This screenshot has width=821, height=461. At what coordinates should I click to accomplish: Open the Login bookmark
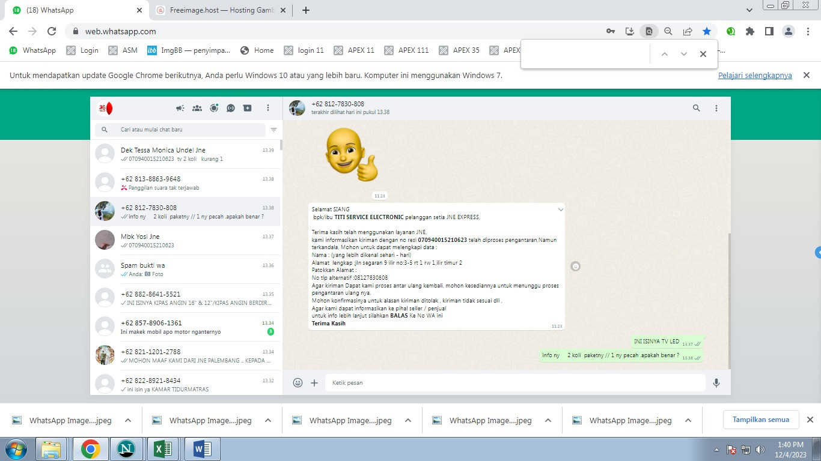click(82, 50)
